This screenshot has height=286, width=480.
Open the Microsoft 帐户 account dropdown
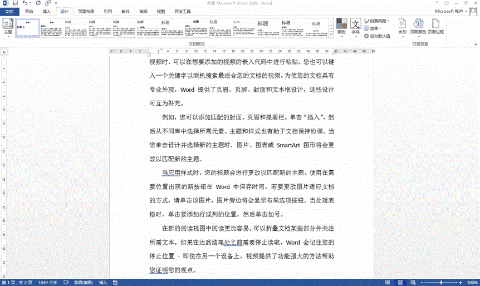pyautogui.click(x=453, y=11)
